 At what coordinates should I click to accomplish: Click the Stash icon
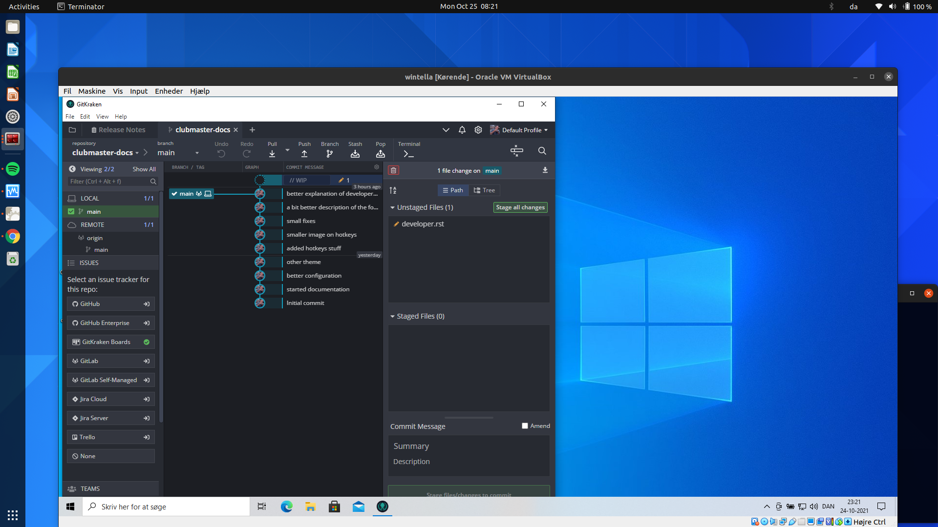355,154
